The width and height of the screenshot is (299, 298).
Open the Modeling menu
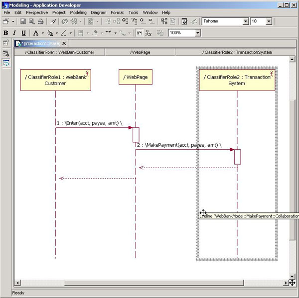pyautogui.click(x=78, y=12)
